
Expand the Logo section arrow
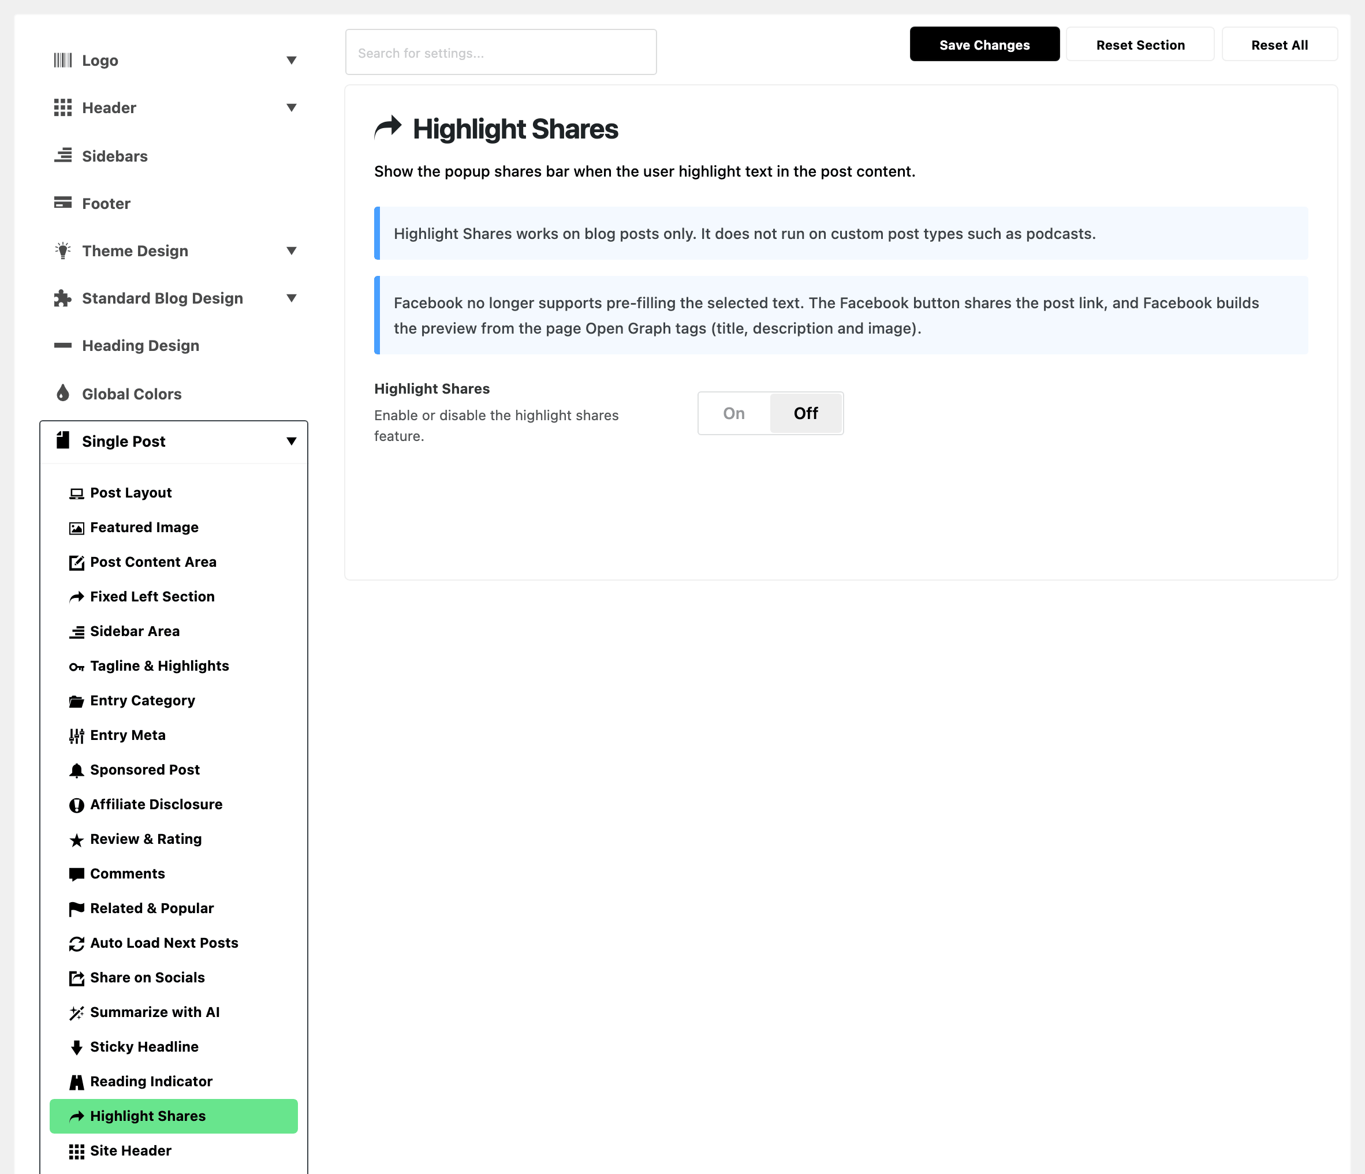(291, 61)
